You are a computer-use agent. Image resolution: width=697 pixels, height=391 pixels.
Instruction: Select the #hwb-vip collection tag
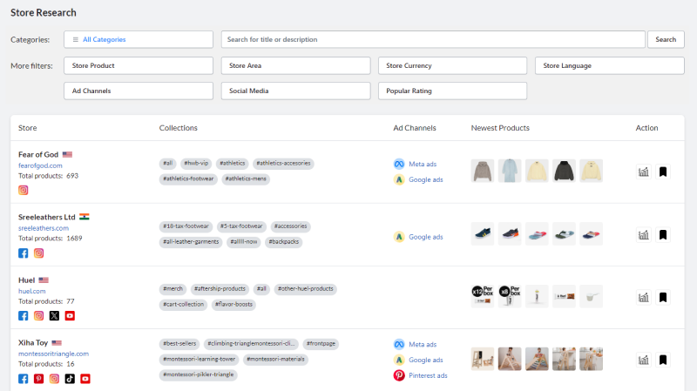(x=196, y=164)
